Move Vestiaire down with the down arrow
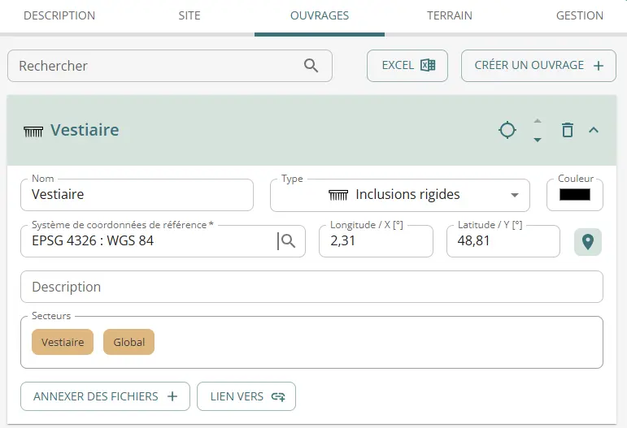 coord(538,140)
